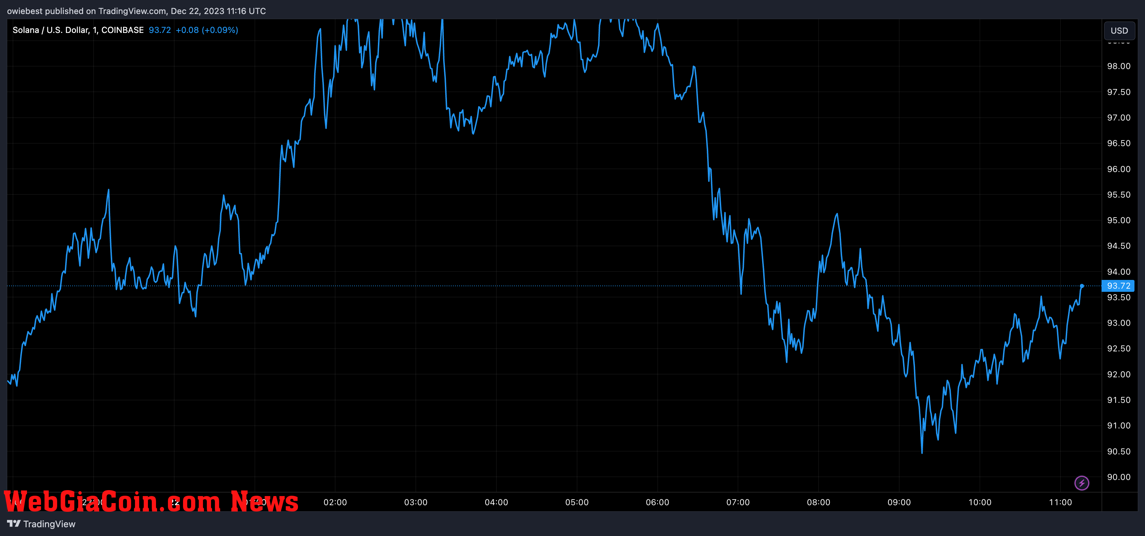1145x536 pixels.
Task: Click the 96.50 price axis label
Action: (1118, 143)
